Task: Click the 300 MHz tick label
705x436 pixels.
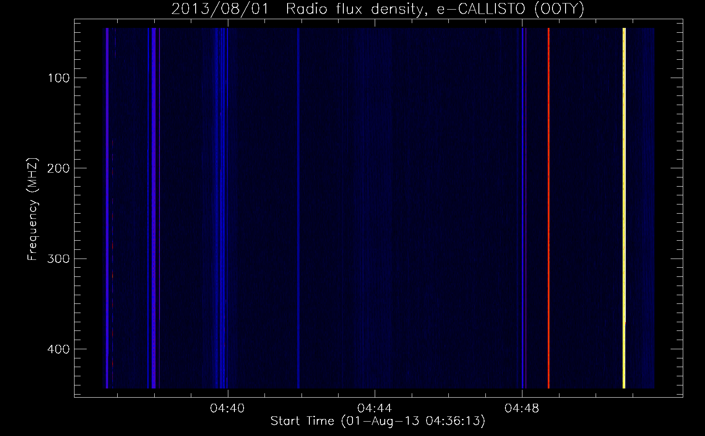Action: (x=58, y=259)
